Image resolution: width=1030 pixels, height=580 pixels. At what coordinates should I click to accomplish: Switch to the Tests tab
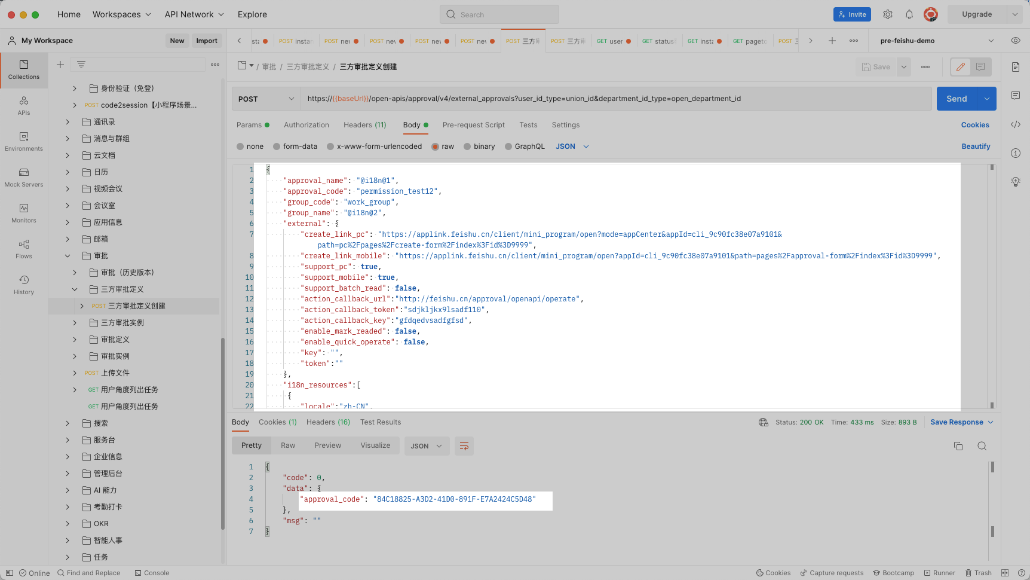pos(528,125)
